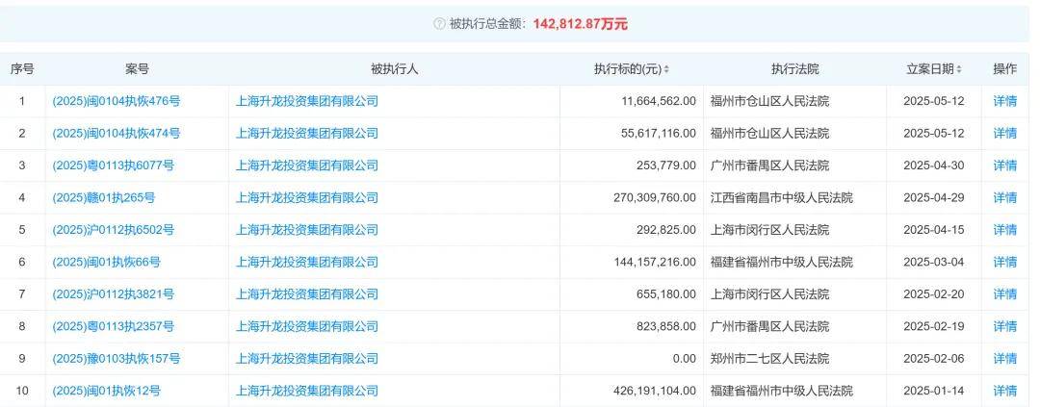Click the 被执行人 column header
Viewport: 1040px width, 407px height.
click(394, 69)
